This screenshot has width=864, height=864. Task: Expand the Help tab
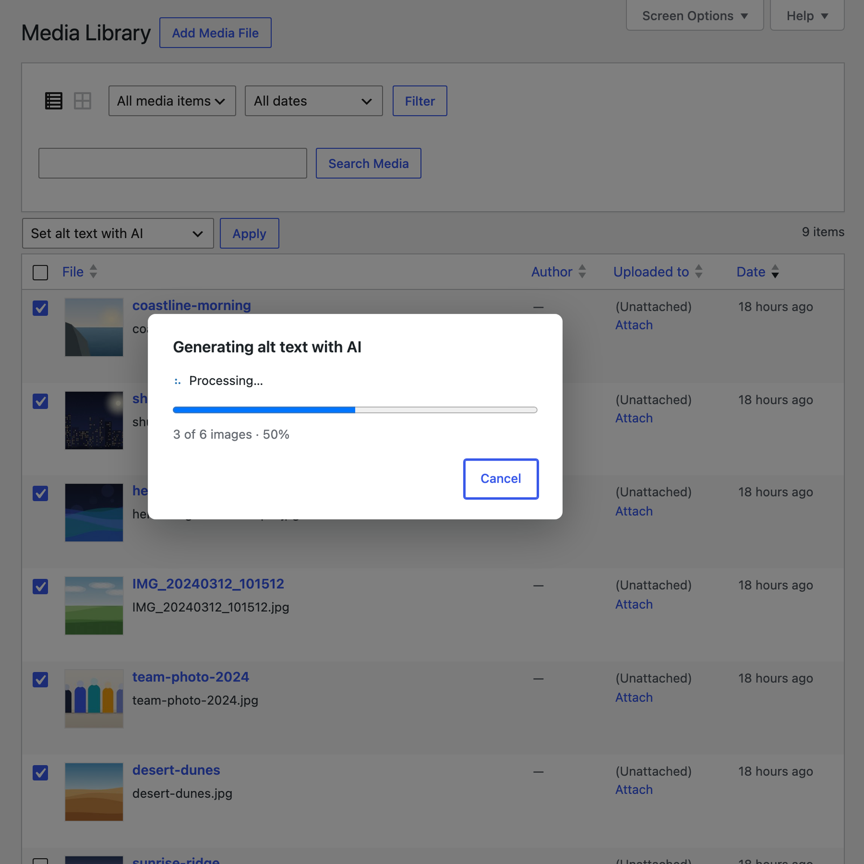(807, 16)
